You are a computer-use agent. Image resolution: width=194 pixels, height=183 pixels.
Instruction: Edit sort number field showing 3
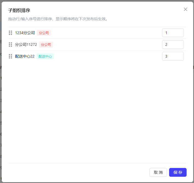[173, 56]
